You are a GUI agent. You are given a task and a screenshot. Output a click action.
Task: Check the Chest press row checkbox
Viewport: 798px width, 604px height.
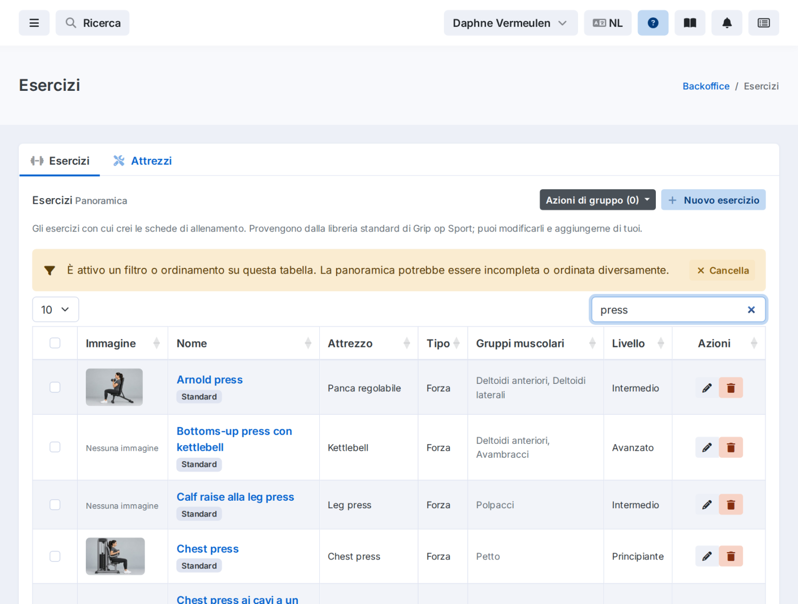coord(55,556)
